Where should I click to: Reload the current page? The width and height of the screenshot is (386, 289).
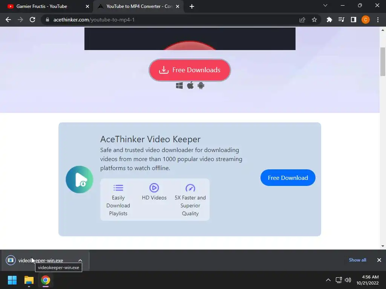[32, 20]
